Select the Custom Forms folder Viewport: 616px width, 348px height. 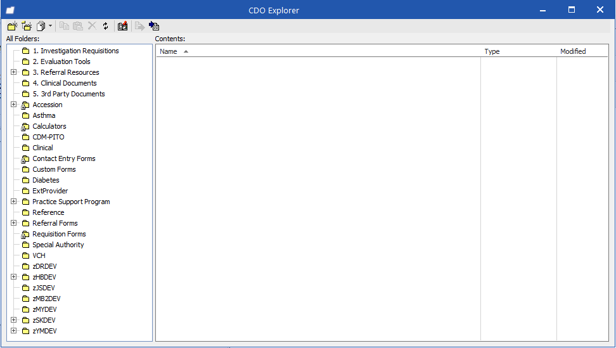[x=54, y=169]
